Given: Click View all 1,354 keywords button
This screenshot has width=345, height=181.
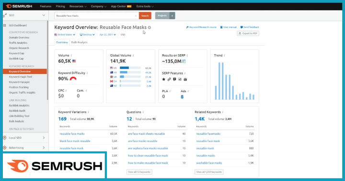Looking at the screenshot, I should (x=209, y=172).
